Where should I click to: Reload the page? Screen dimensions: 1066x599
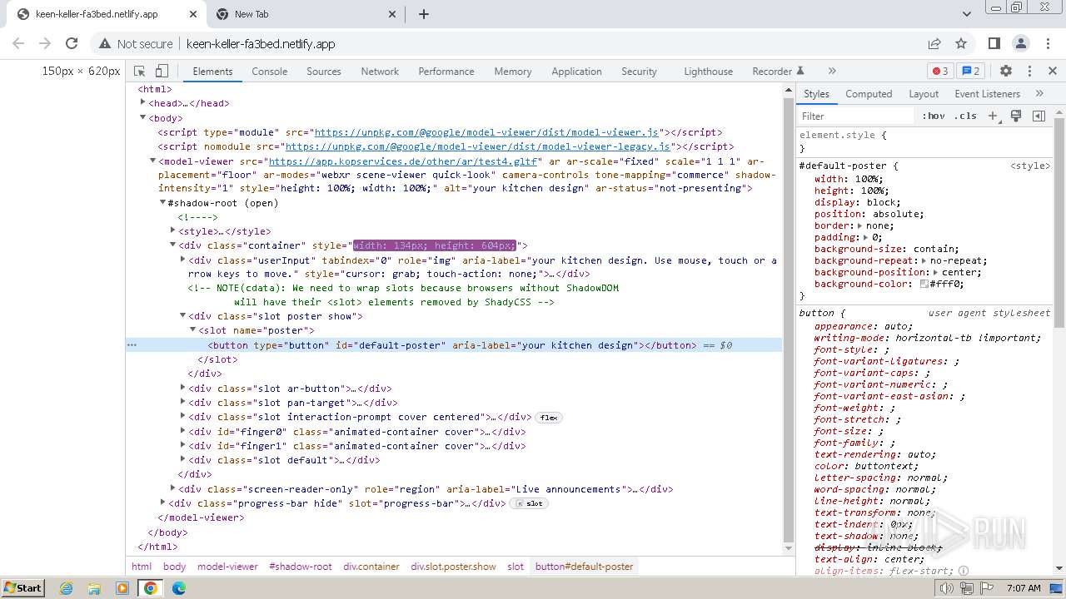point(72,43)
